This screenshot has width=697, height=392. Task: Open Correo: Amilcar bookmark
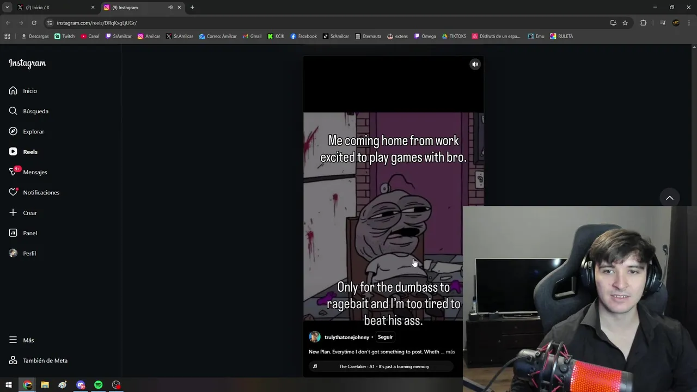218,36
